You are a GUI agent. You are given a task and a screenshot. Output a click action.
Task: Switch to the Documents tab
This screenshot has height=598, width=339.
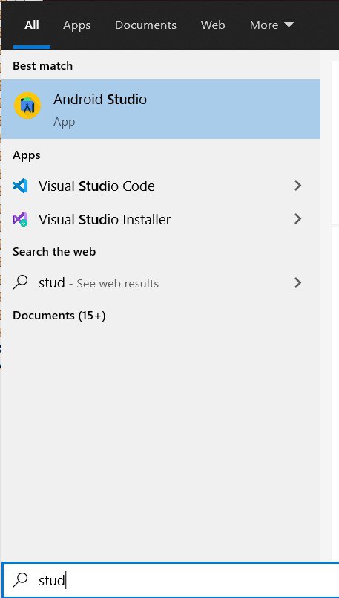click(145, 25)
